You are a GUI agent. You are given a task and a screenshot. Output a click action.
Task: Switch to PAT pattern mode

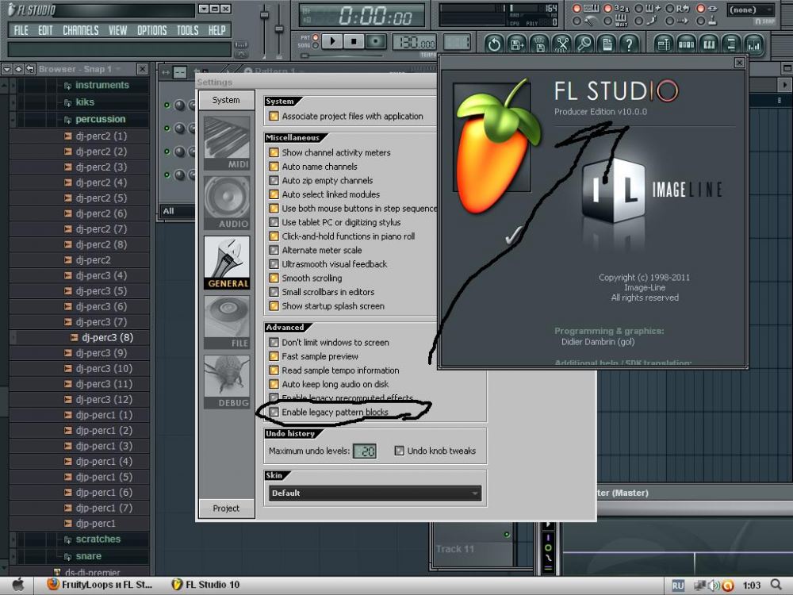[315, 37]
